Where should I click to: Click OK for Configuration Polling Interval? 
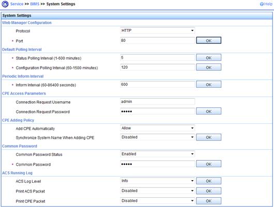point(209,68)
